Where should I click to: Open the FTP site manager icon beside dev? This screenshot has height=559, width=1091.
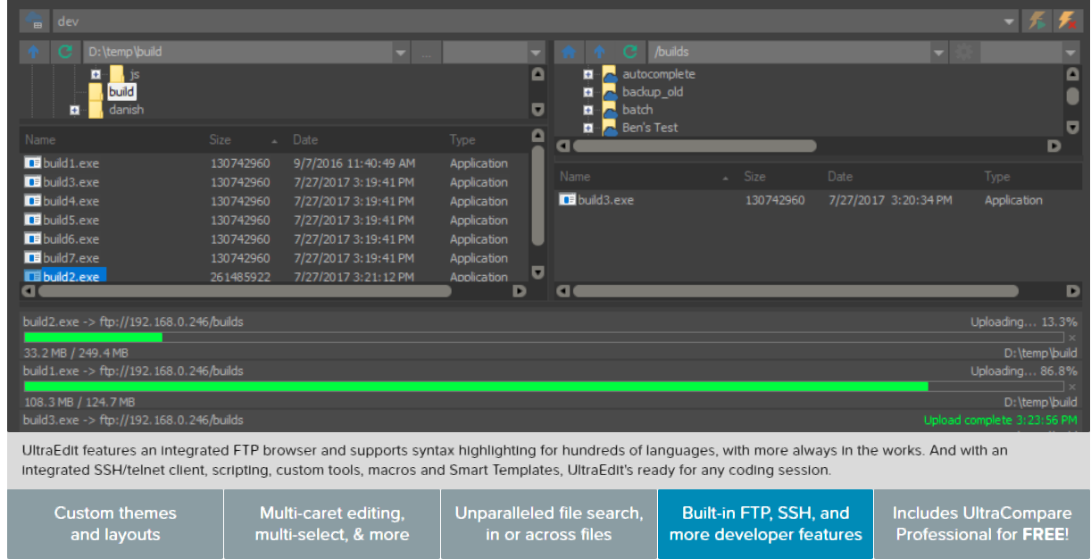[35, 21]
